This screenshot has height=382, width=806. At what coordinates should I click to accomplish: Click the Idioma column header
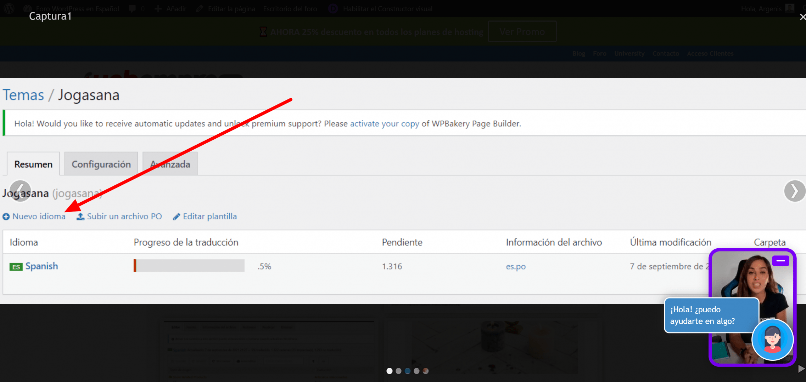coord(24,242)
